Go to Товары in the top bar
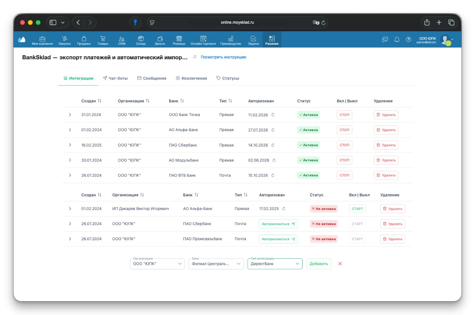The height and width of the screenshot is (315, 475). click(x=103, y=40)
